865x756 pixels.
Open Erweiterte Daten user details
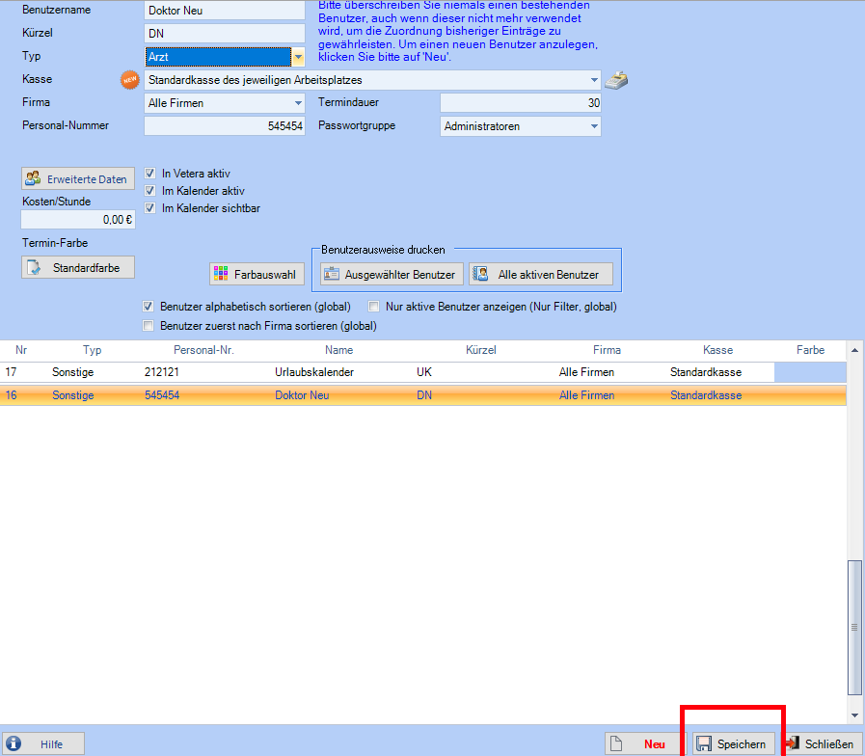coord(78,178)
